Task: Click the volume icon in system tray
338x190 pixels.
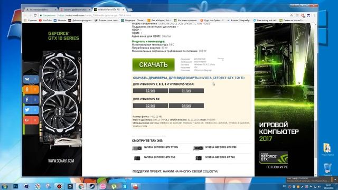Action: coord(319,187)
